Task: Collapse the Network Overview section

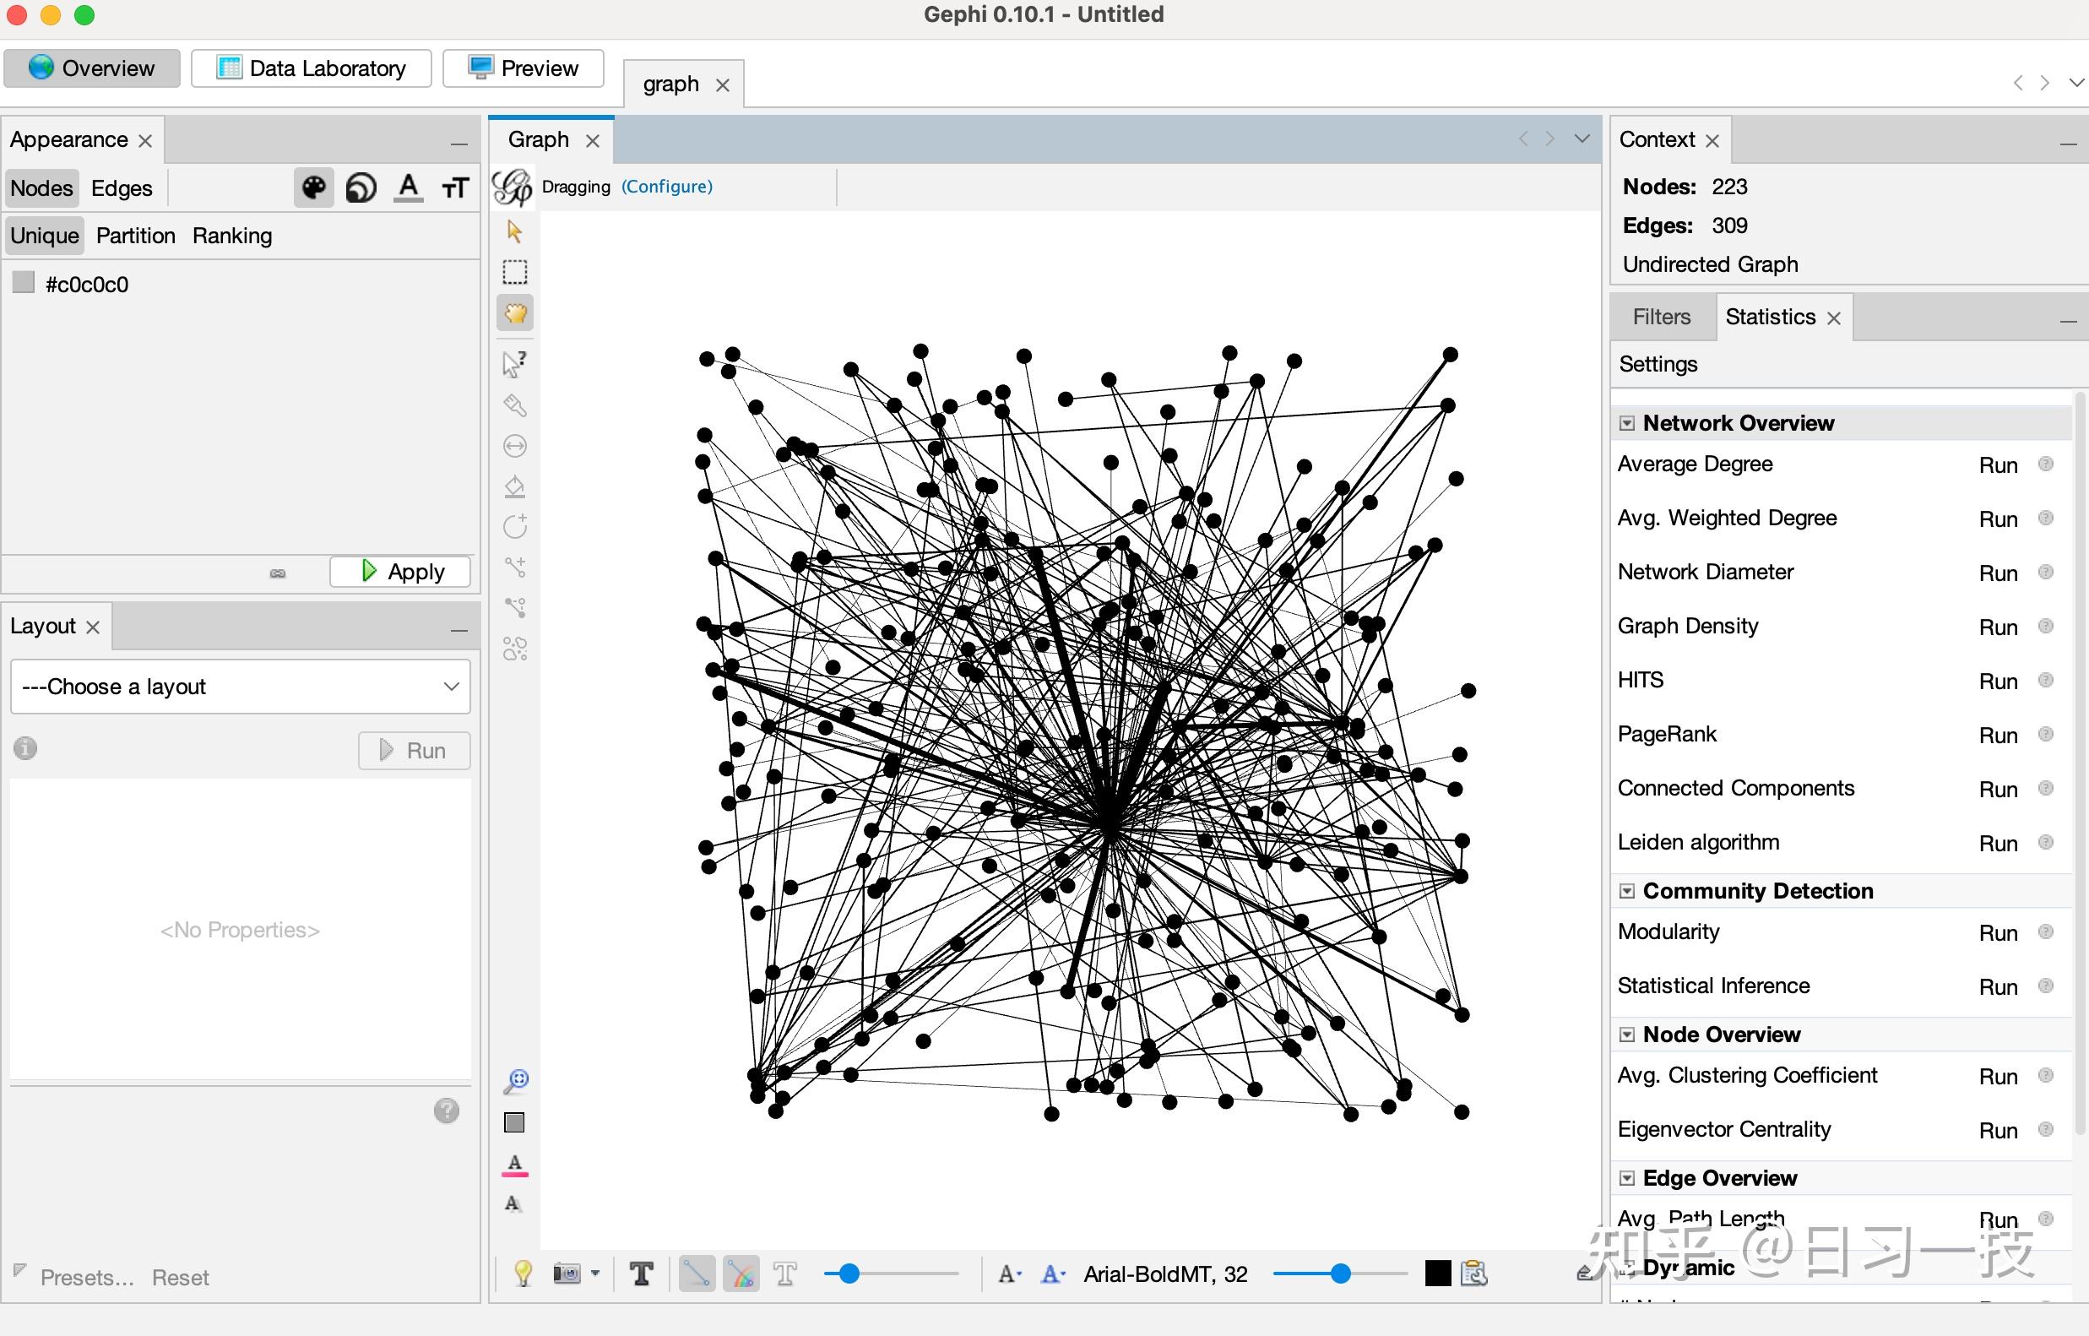Action: pyautogui.click(x=1626, y=423)
